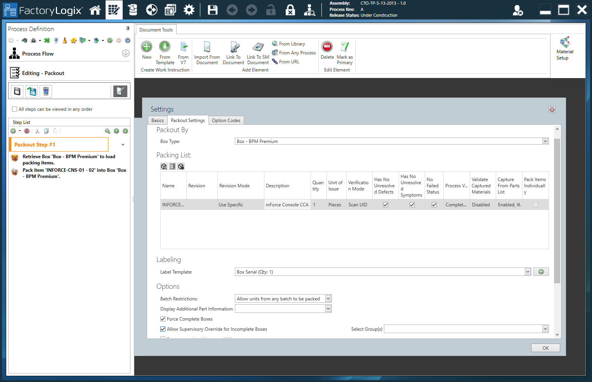Collapse Packout Step #1 with its chevron
The image size is (592, 382).
point(123,144)
